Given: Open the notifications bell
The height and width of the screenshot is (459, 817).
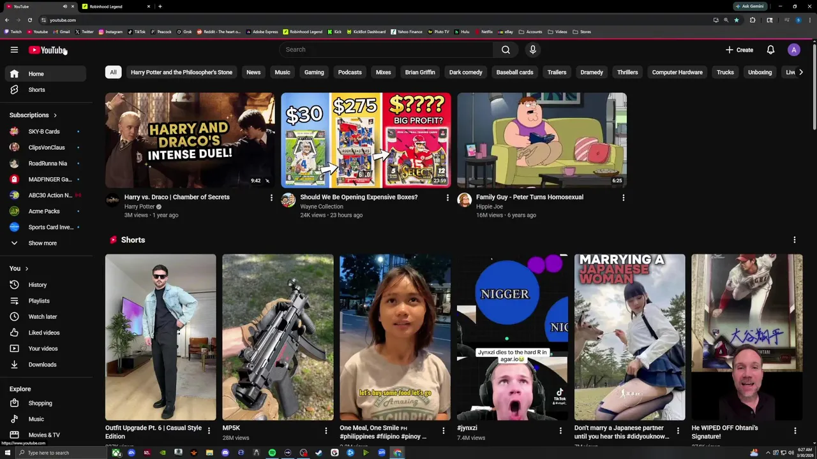Looking at the screenshot, I should click(770, 50).
